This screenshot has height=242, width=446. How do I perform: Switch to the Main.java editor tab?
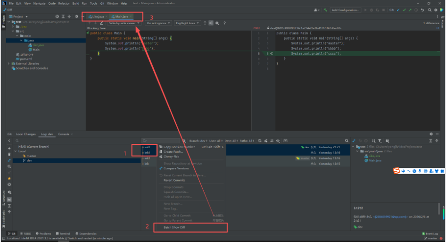point(122,17)
